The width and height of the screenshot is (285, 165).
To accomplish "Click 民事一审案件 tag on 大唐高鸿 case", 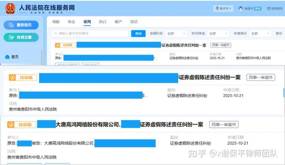I will pyautogui.click(x=223, y=124).
